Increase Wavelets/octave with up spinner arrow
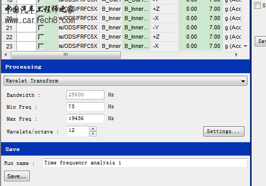 (93, 129)
